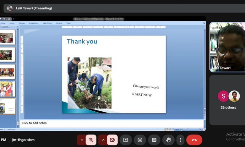
Task: Turn on closed captions
Action: (154, 140)
